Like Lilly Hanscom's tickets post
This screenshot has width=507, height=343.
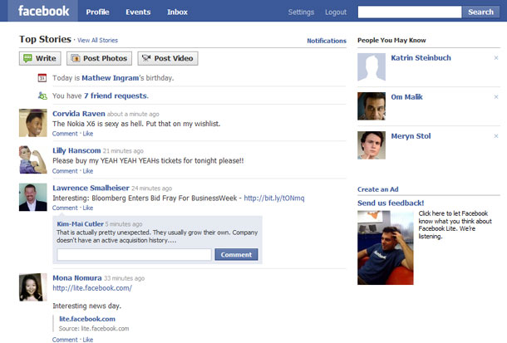[x=88, y=171]
